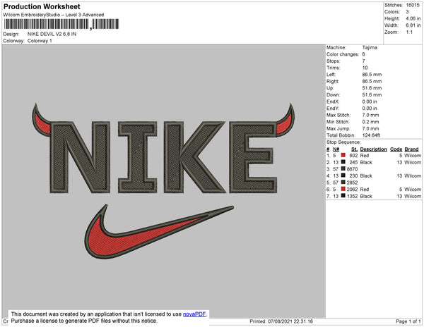424x327 pixels.
Task: Click stitch count '245' in row 2
Action: point(353,162)
